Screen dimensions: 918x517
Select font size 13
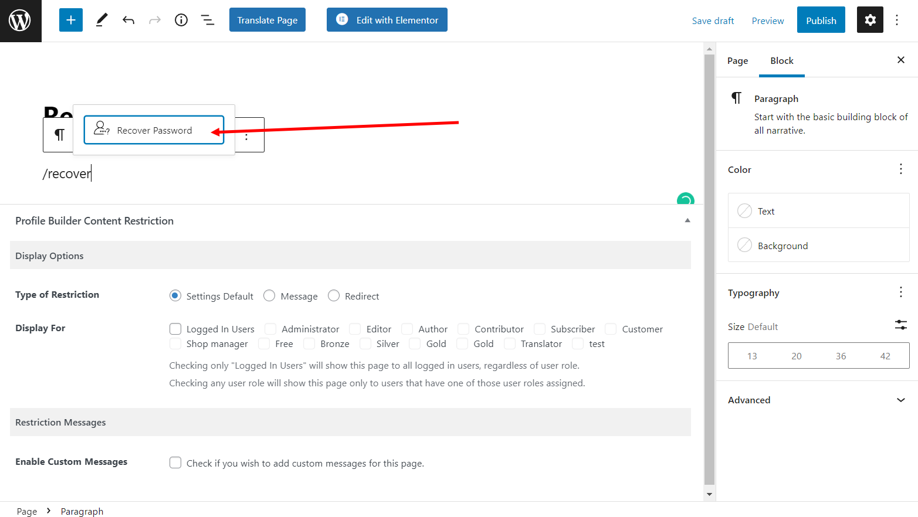[752, 356]
